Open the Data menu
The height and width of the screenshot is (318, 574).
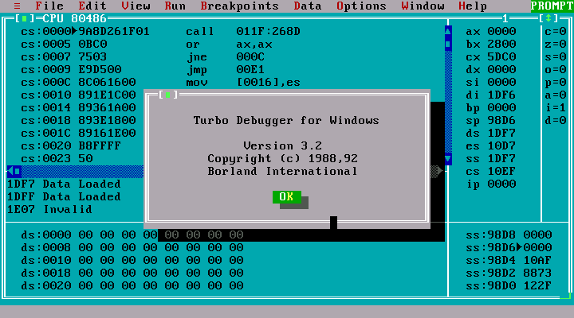[308, 6]
